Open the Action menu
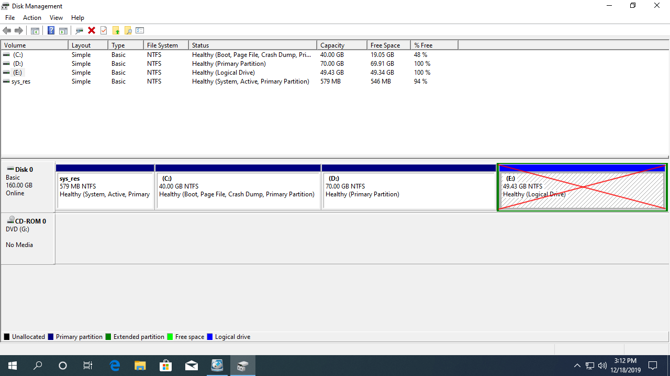Image resolution: width=670 pixels, height=376 pixels. pos(32,18)
